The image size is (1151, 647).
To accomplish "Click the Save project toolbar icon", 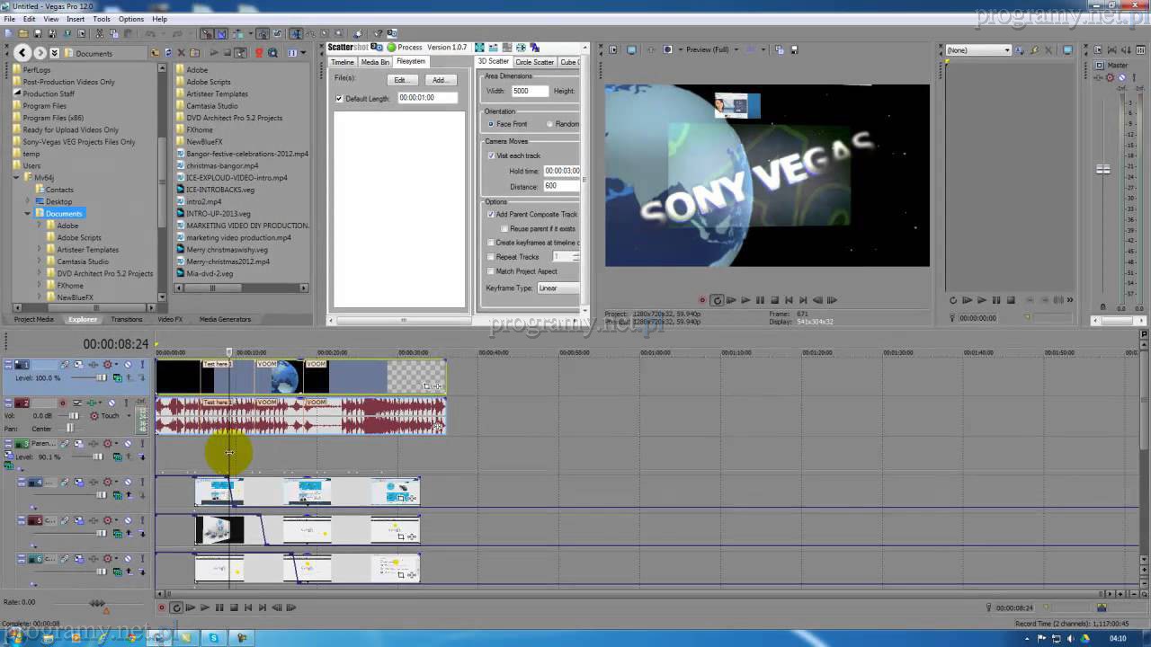I will point(38,34).
